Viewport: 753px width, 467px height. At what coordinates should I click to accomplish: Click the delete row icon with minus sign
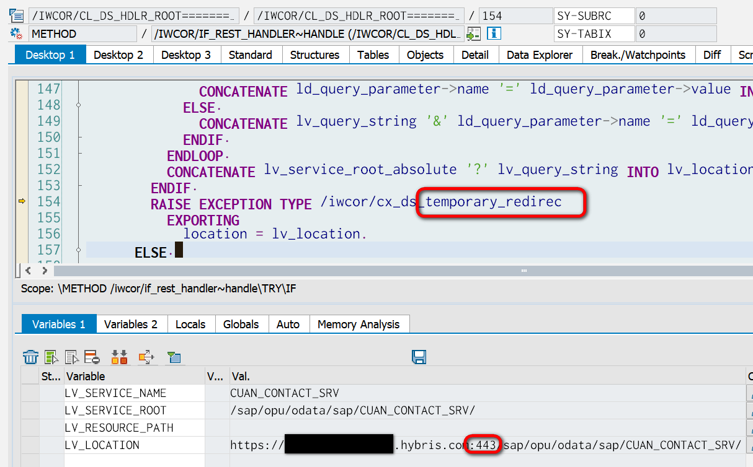click(92, 357)
